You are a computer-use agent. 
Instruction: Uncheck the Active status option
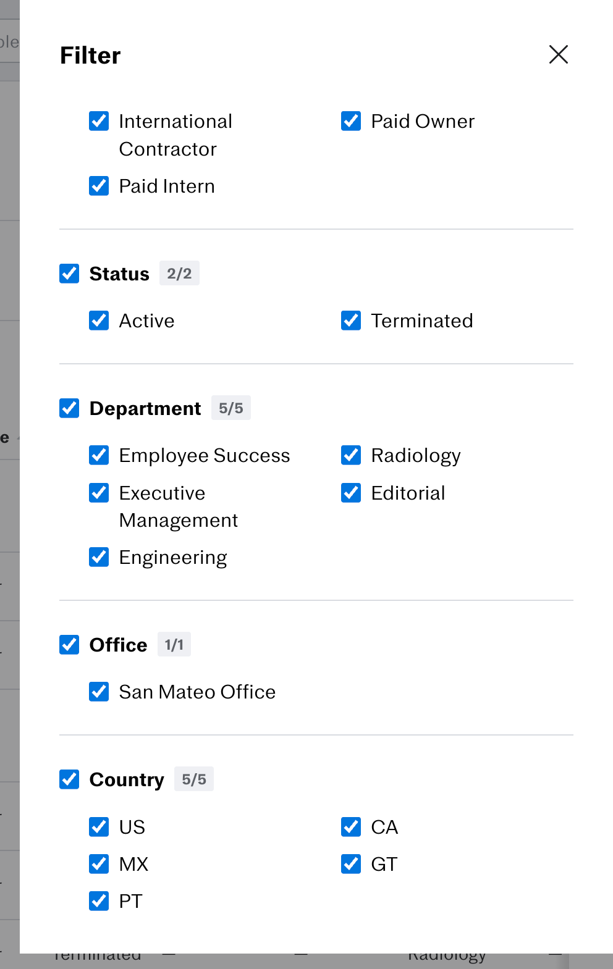tap(99, 321)
